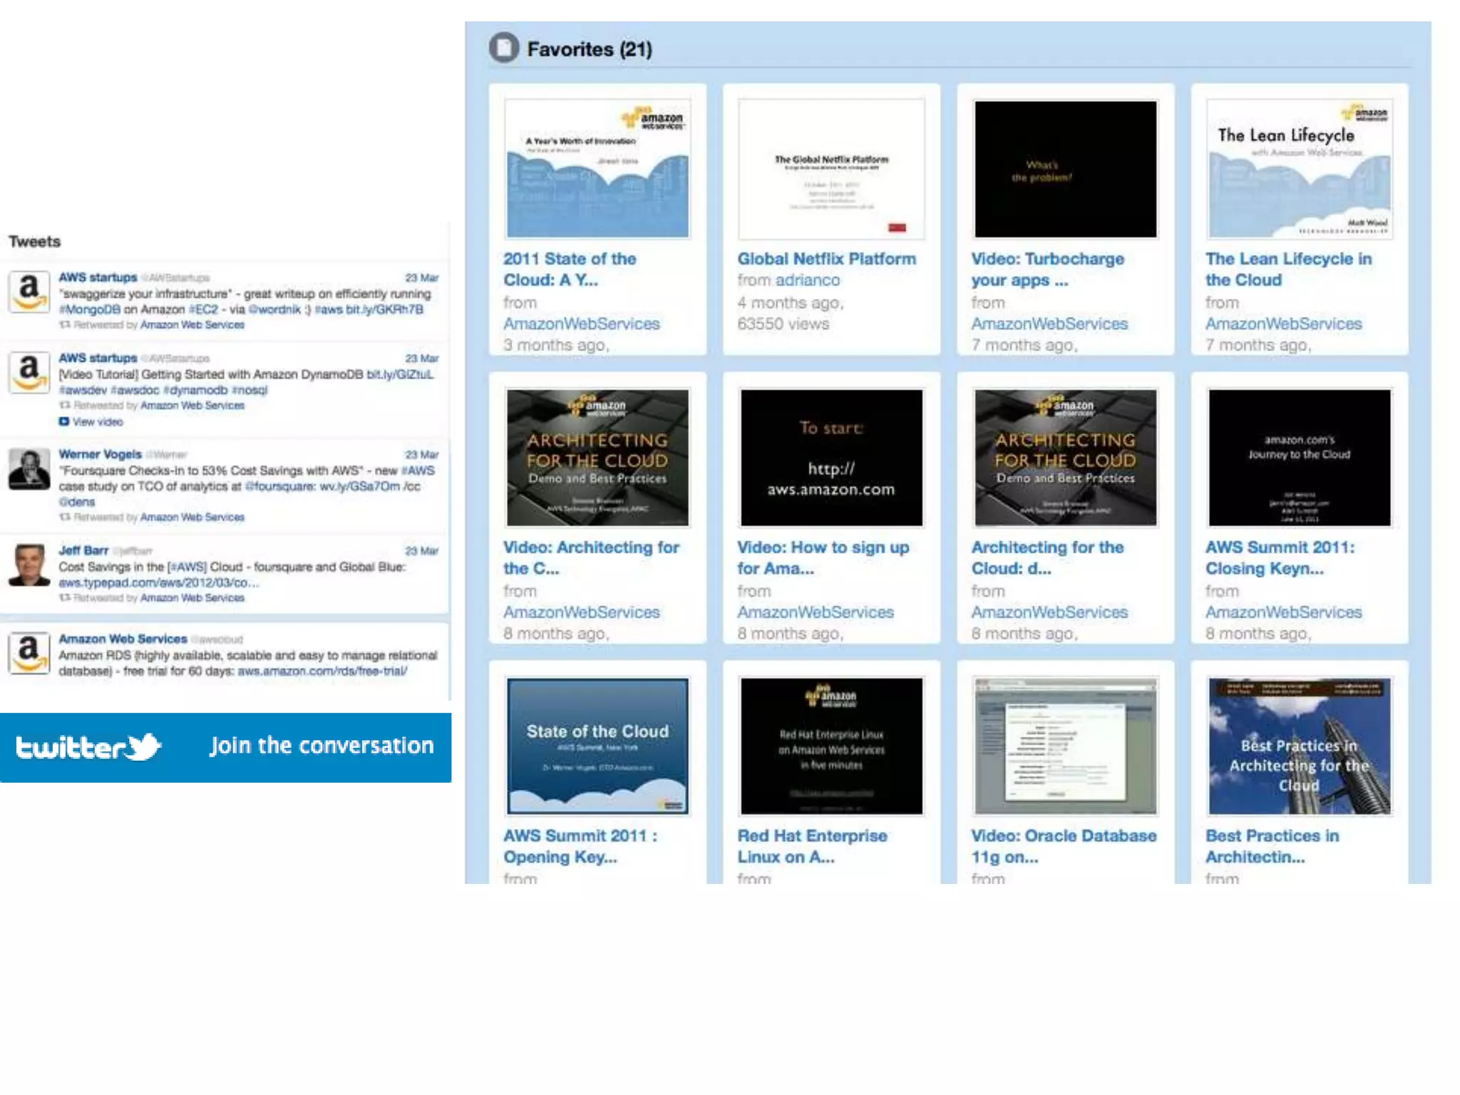Click the Twitter bird logo
Image resolution: width=1460 pixels, height=1095 pixels.
pyautogui.click(x=143, y=746)
